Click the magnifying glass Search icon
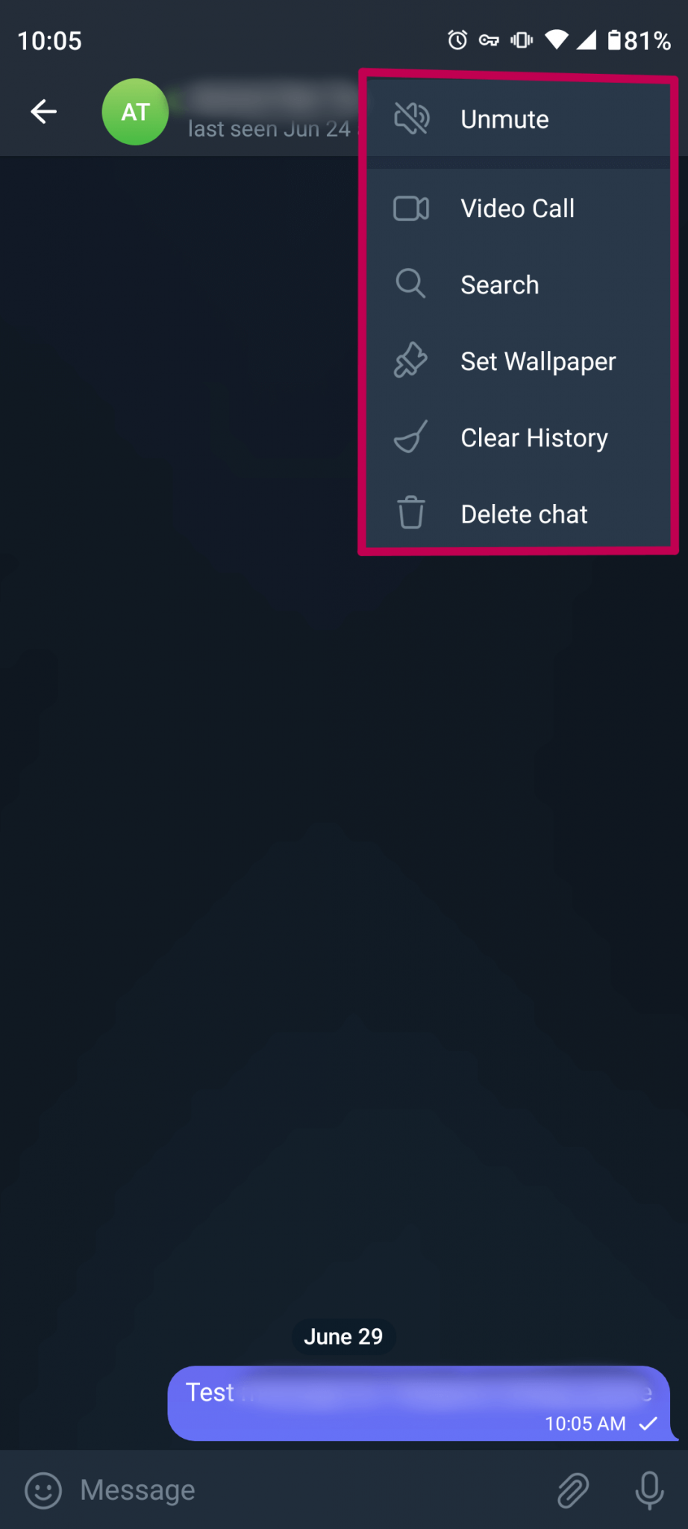 pos(411,284)
